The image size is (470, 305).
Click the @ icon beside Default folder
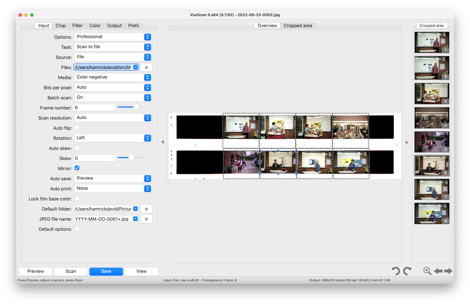point(146,209)
